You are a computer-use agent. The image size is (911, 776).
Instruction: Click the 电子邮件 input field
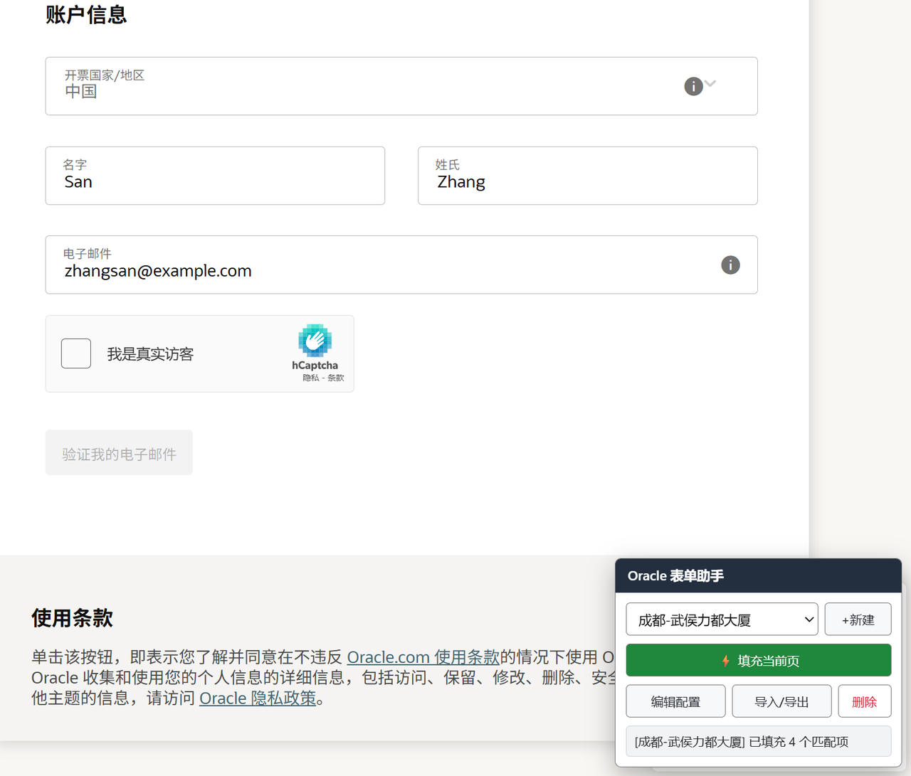(401, 265)
